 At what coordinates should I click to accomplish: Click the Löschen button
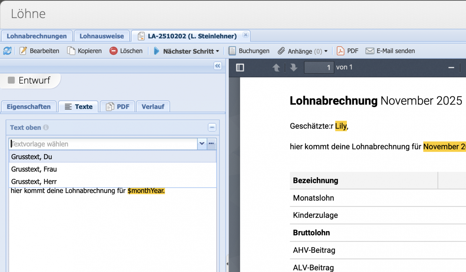126,51
